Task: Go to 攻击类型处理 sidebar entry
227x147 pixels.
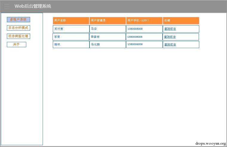Action: tap(18, 36)
